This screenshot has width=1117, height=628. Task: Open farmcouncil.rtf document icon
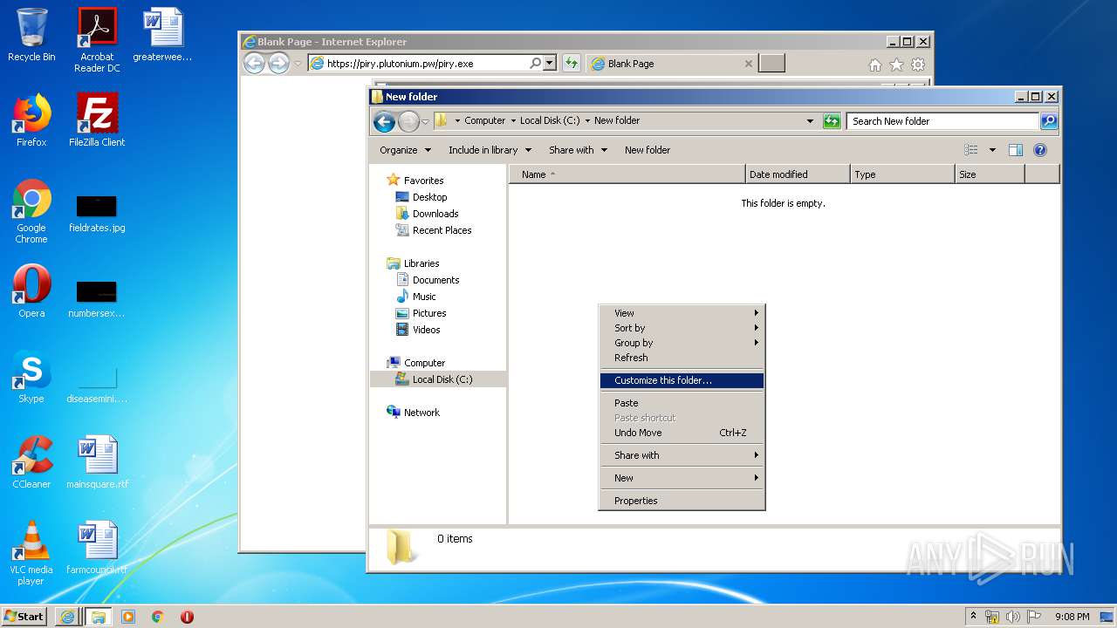pyautogui.click(x=97, y=548)
